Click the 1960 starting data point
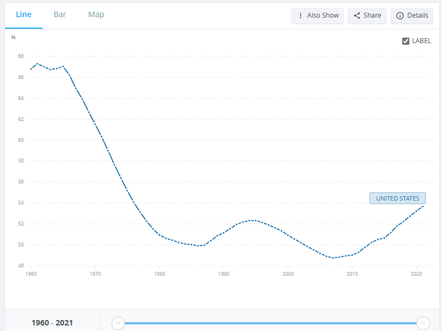 tap(31, 69)
